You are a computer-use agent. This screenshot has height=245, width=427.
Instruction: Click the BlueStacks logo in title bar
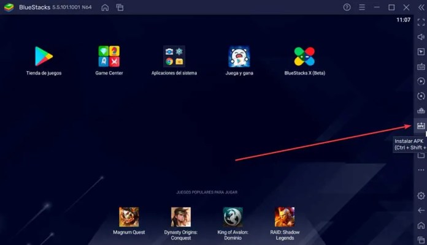(9, 7)
